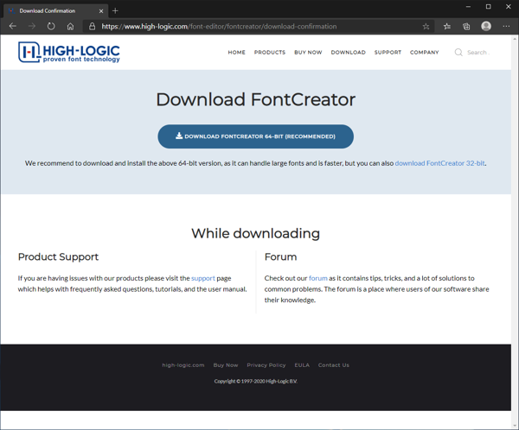Click the While downloading heading
The image size is (519, 430).
point(255,234)
